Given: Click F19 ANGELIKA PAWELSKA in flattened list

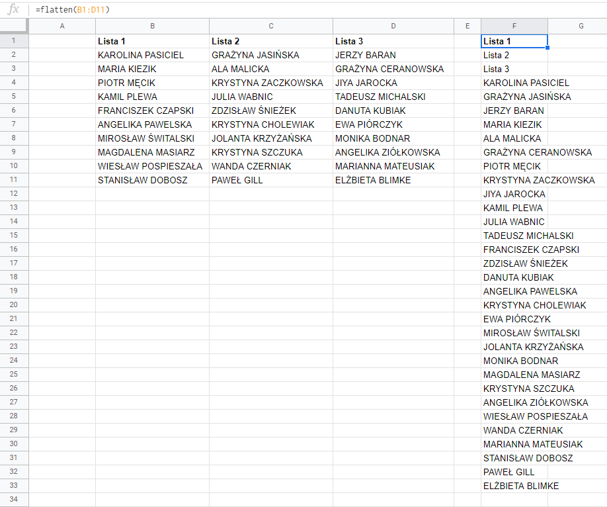Looking at the screenshot, I should 514,291.
